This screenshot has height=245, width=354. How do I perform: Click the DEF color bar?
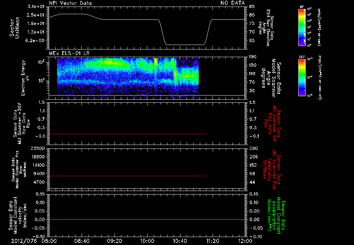302,78
